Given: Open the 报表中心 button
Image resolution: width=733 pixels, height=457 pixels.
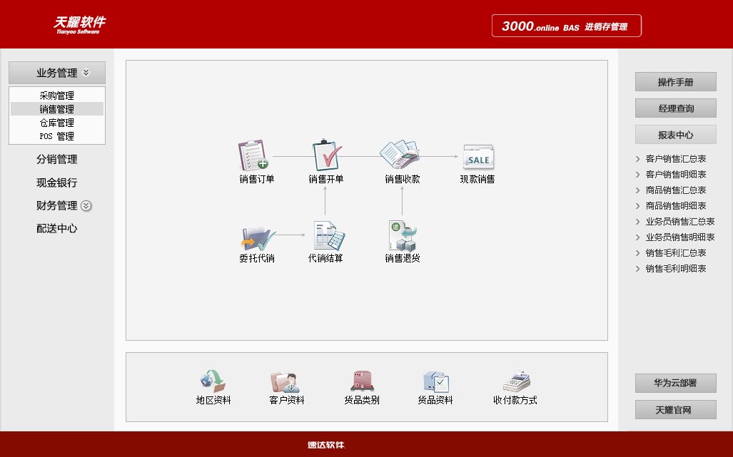Looking at the screenshot, I should point(675,135).
